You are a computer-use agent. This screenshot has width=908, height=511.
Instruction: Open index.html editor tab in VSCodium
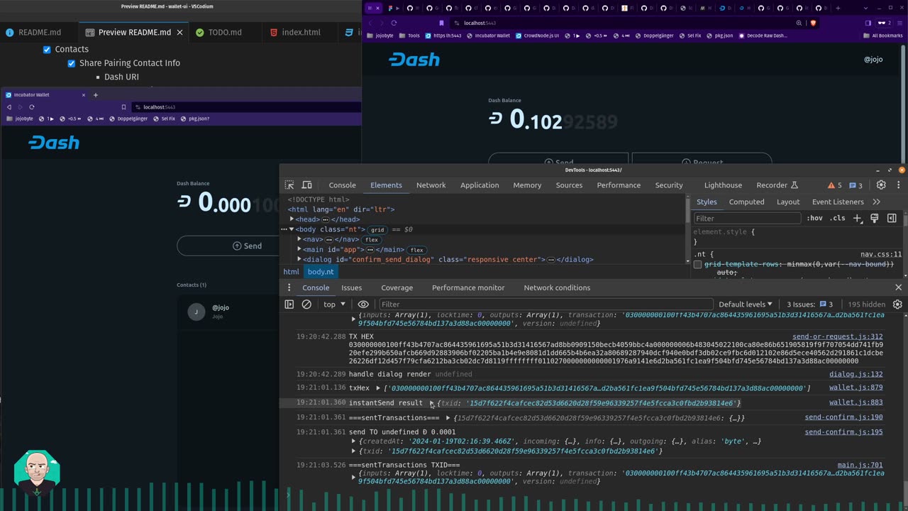coord(294,33)
